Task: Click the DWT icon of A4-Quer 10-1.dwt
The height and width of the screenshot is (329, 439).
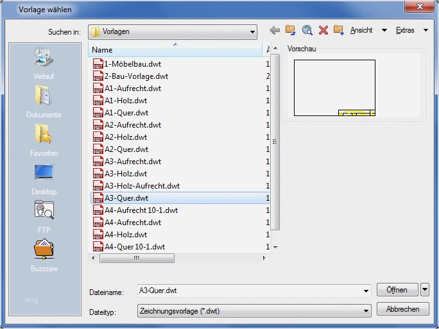Action: (x=98, y=246)
